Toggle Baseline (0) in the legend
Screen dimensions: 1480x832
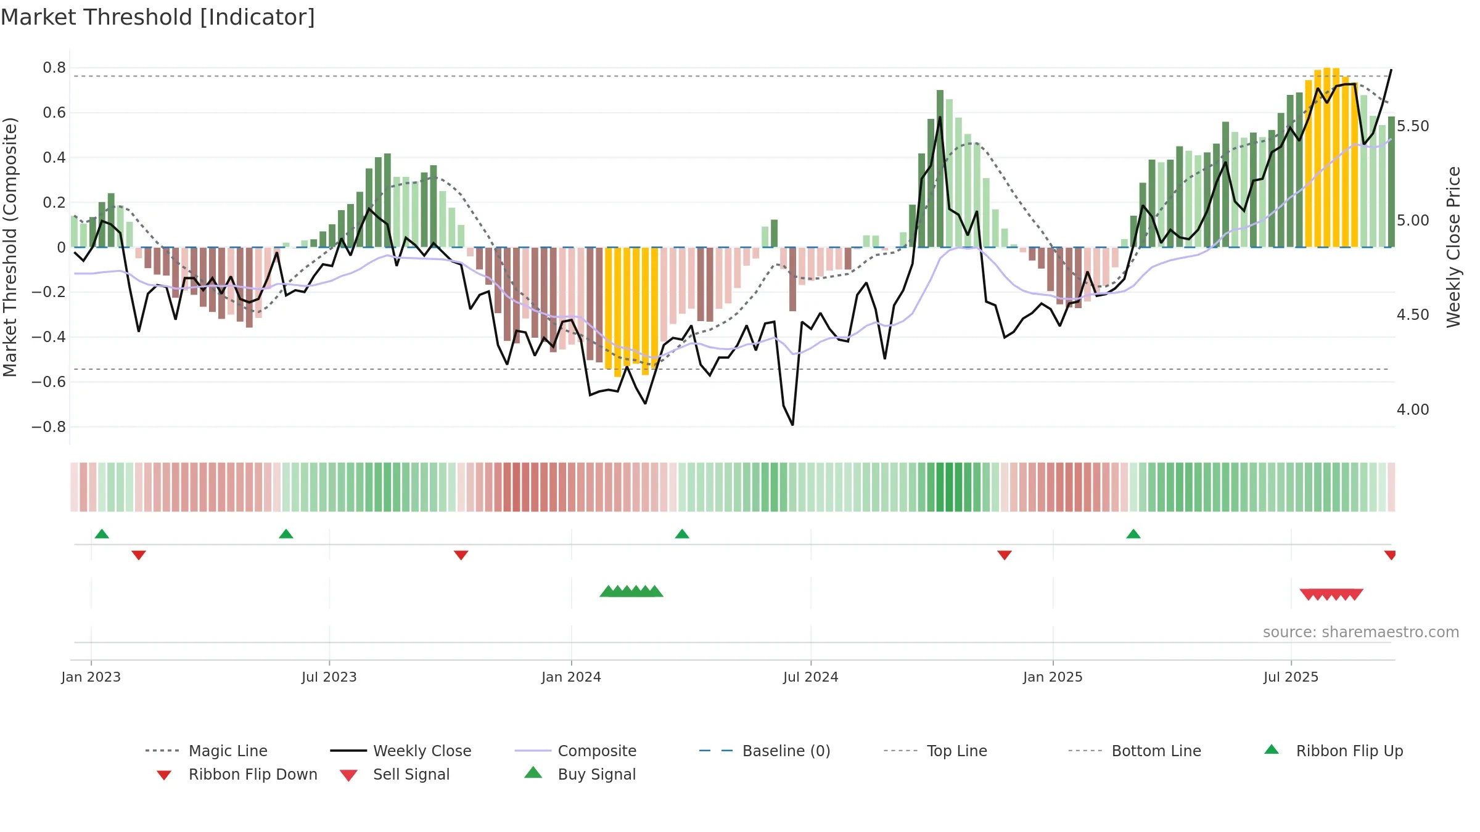[x=765, y=751]
